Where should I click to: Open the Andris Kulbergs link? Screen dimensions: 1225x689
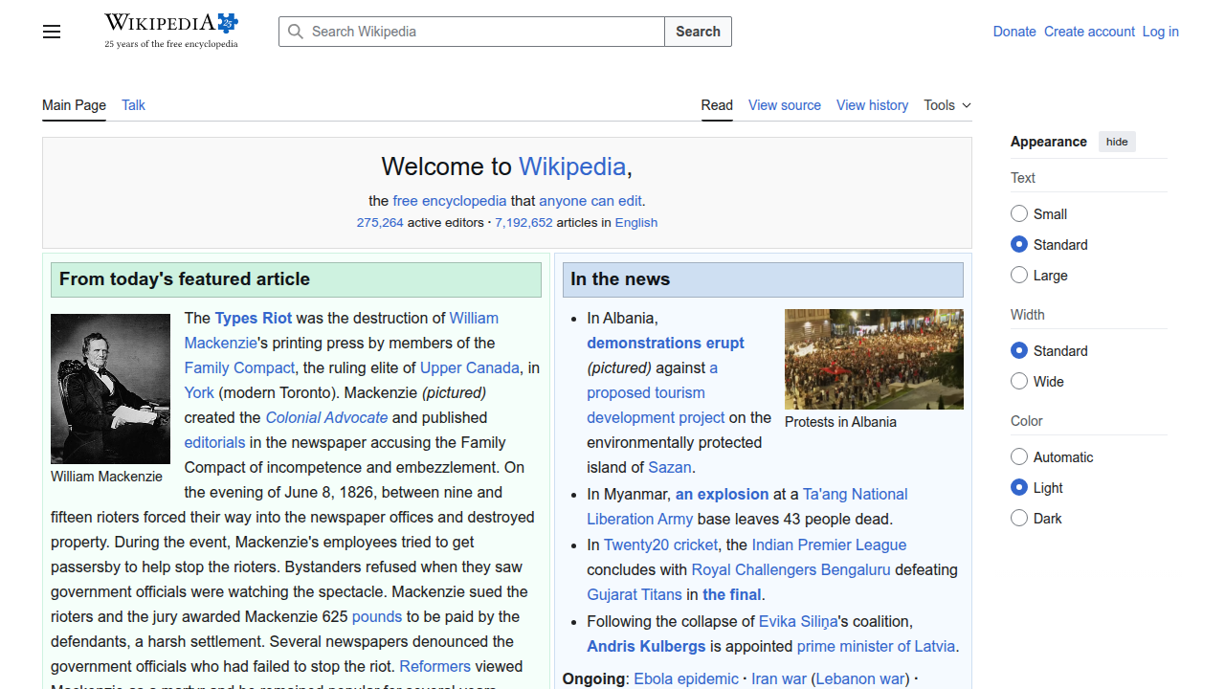click(x=646, y=646)
